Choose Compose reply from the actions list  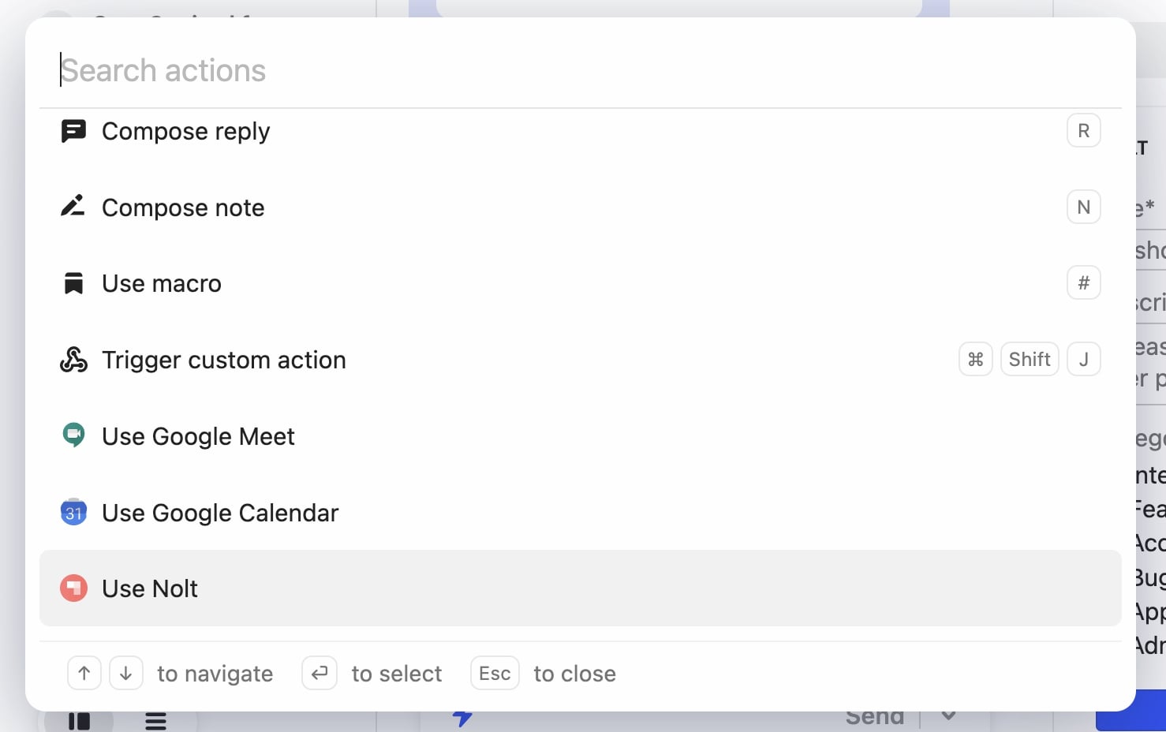pyautogui.click(x=185, y=131)
